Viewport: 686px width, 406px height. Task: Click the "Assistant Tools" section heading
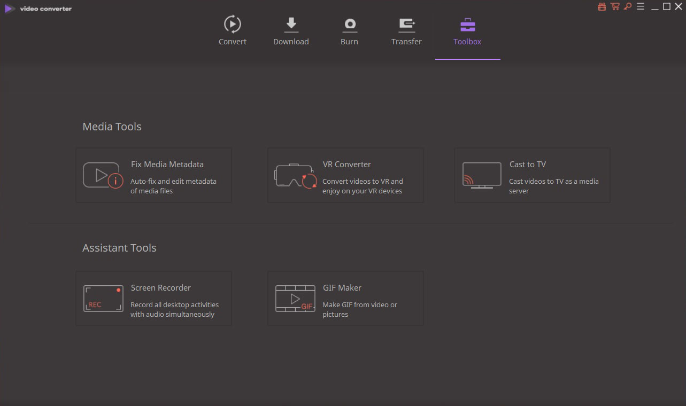119,248
